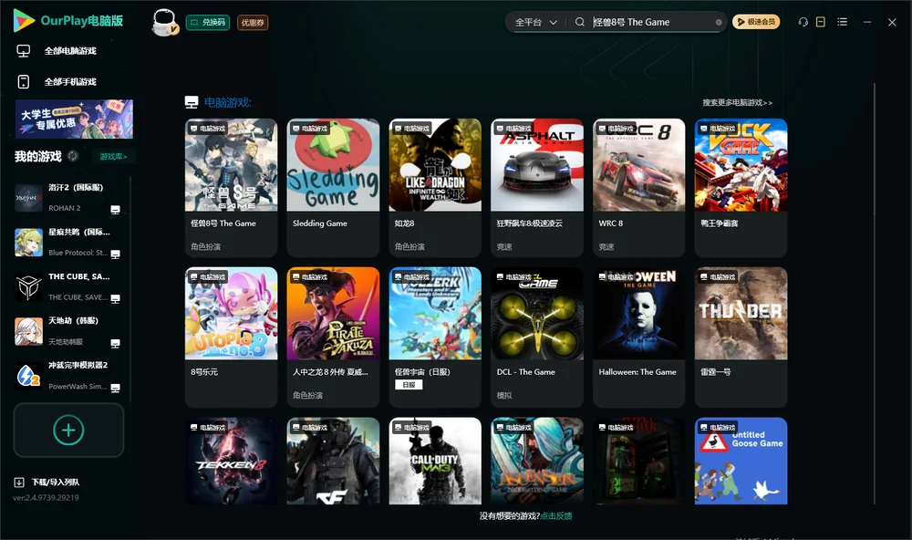Viewport: 912px width, 540px height.
Task: Open the 极速会员 membership button
Action: coord(756,22)
